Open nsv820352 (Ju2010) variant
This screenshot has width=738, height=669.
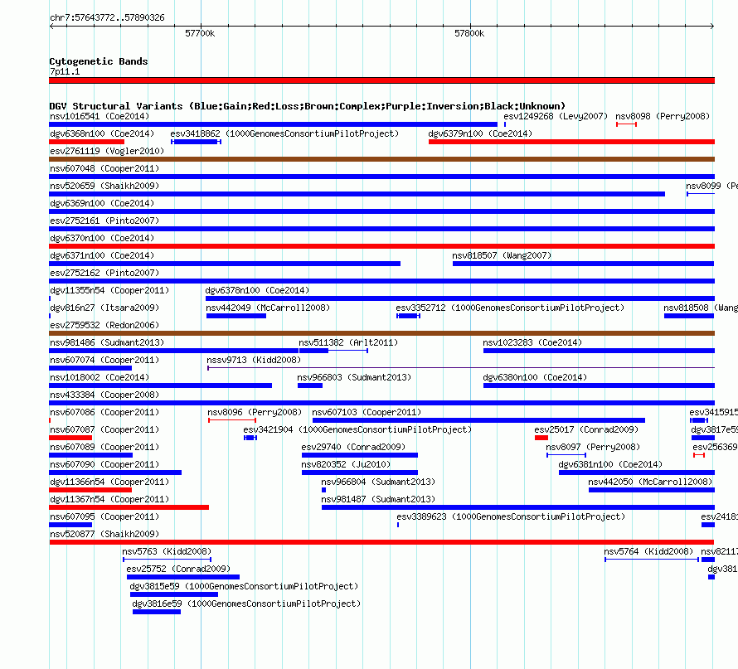(346, 464)
